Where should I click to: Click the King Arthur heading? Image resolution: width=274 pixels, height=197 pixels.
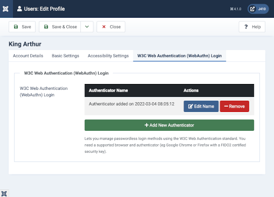click(x=25, y=44)
